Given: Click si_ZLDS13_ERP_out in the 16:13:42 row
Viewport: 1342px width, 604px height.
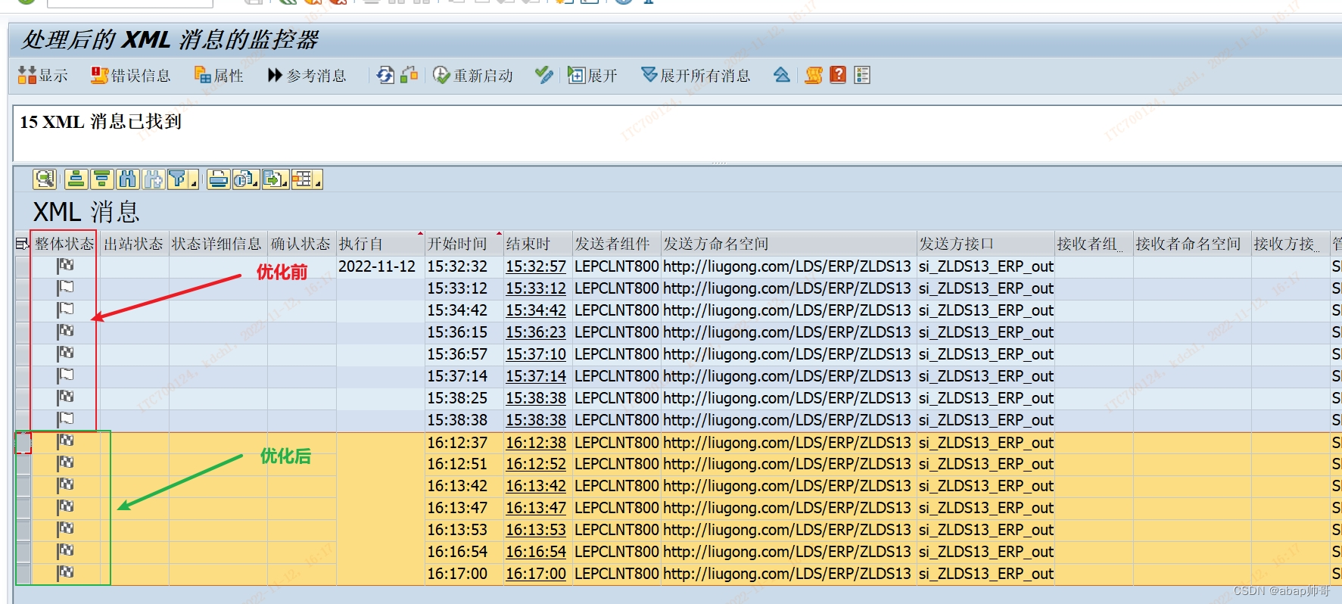Looking at the screenshot, I should pos(986,486).
